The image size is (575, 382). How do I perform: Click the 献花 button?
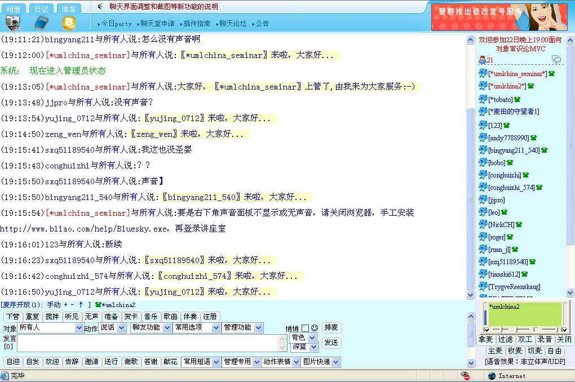click(170, 362)
